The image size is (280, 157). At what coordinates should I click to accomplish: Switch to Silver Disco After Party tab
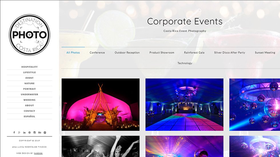tap(230, 53)
